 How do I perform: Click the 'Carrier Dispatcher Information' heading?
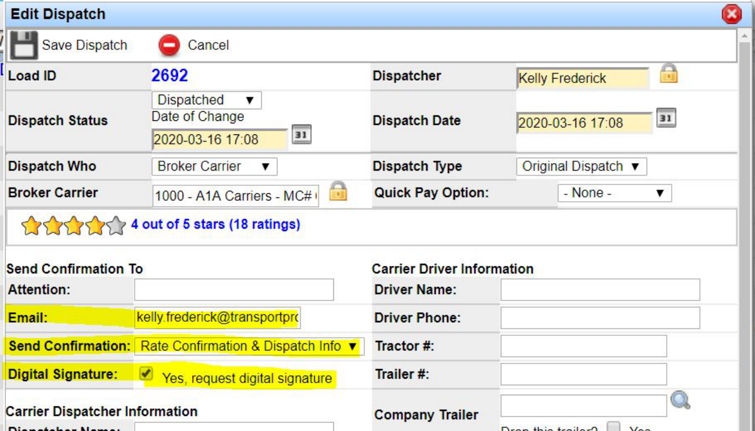[101, 411]
